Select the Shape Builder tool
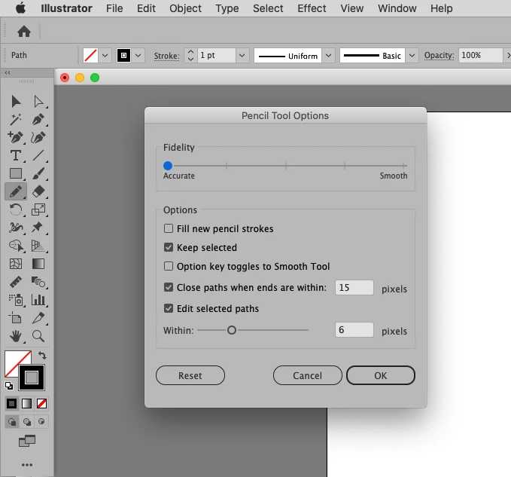Viewport: 511px width, 477px height. [x=16, y=246]
